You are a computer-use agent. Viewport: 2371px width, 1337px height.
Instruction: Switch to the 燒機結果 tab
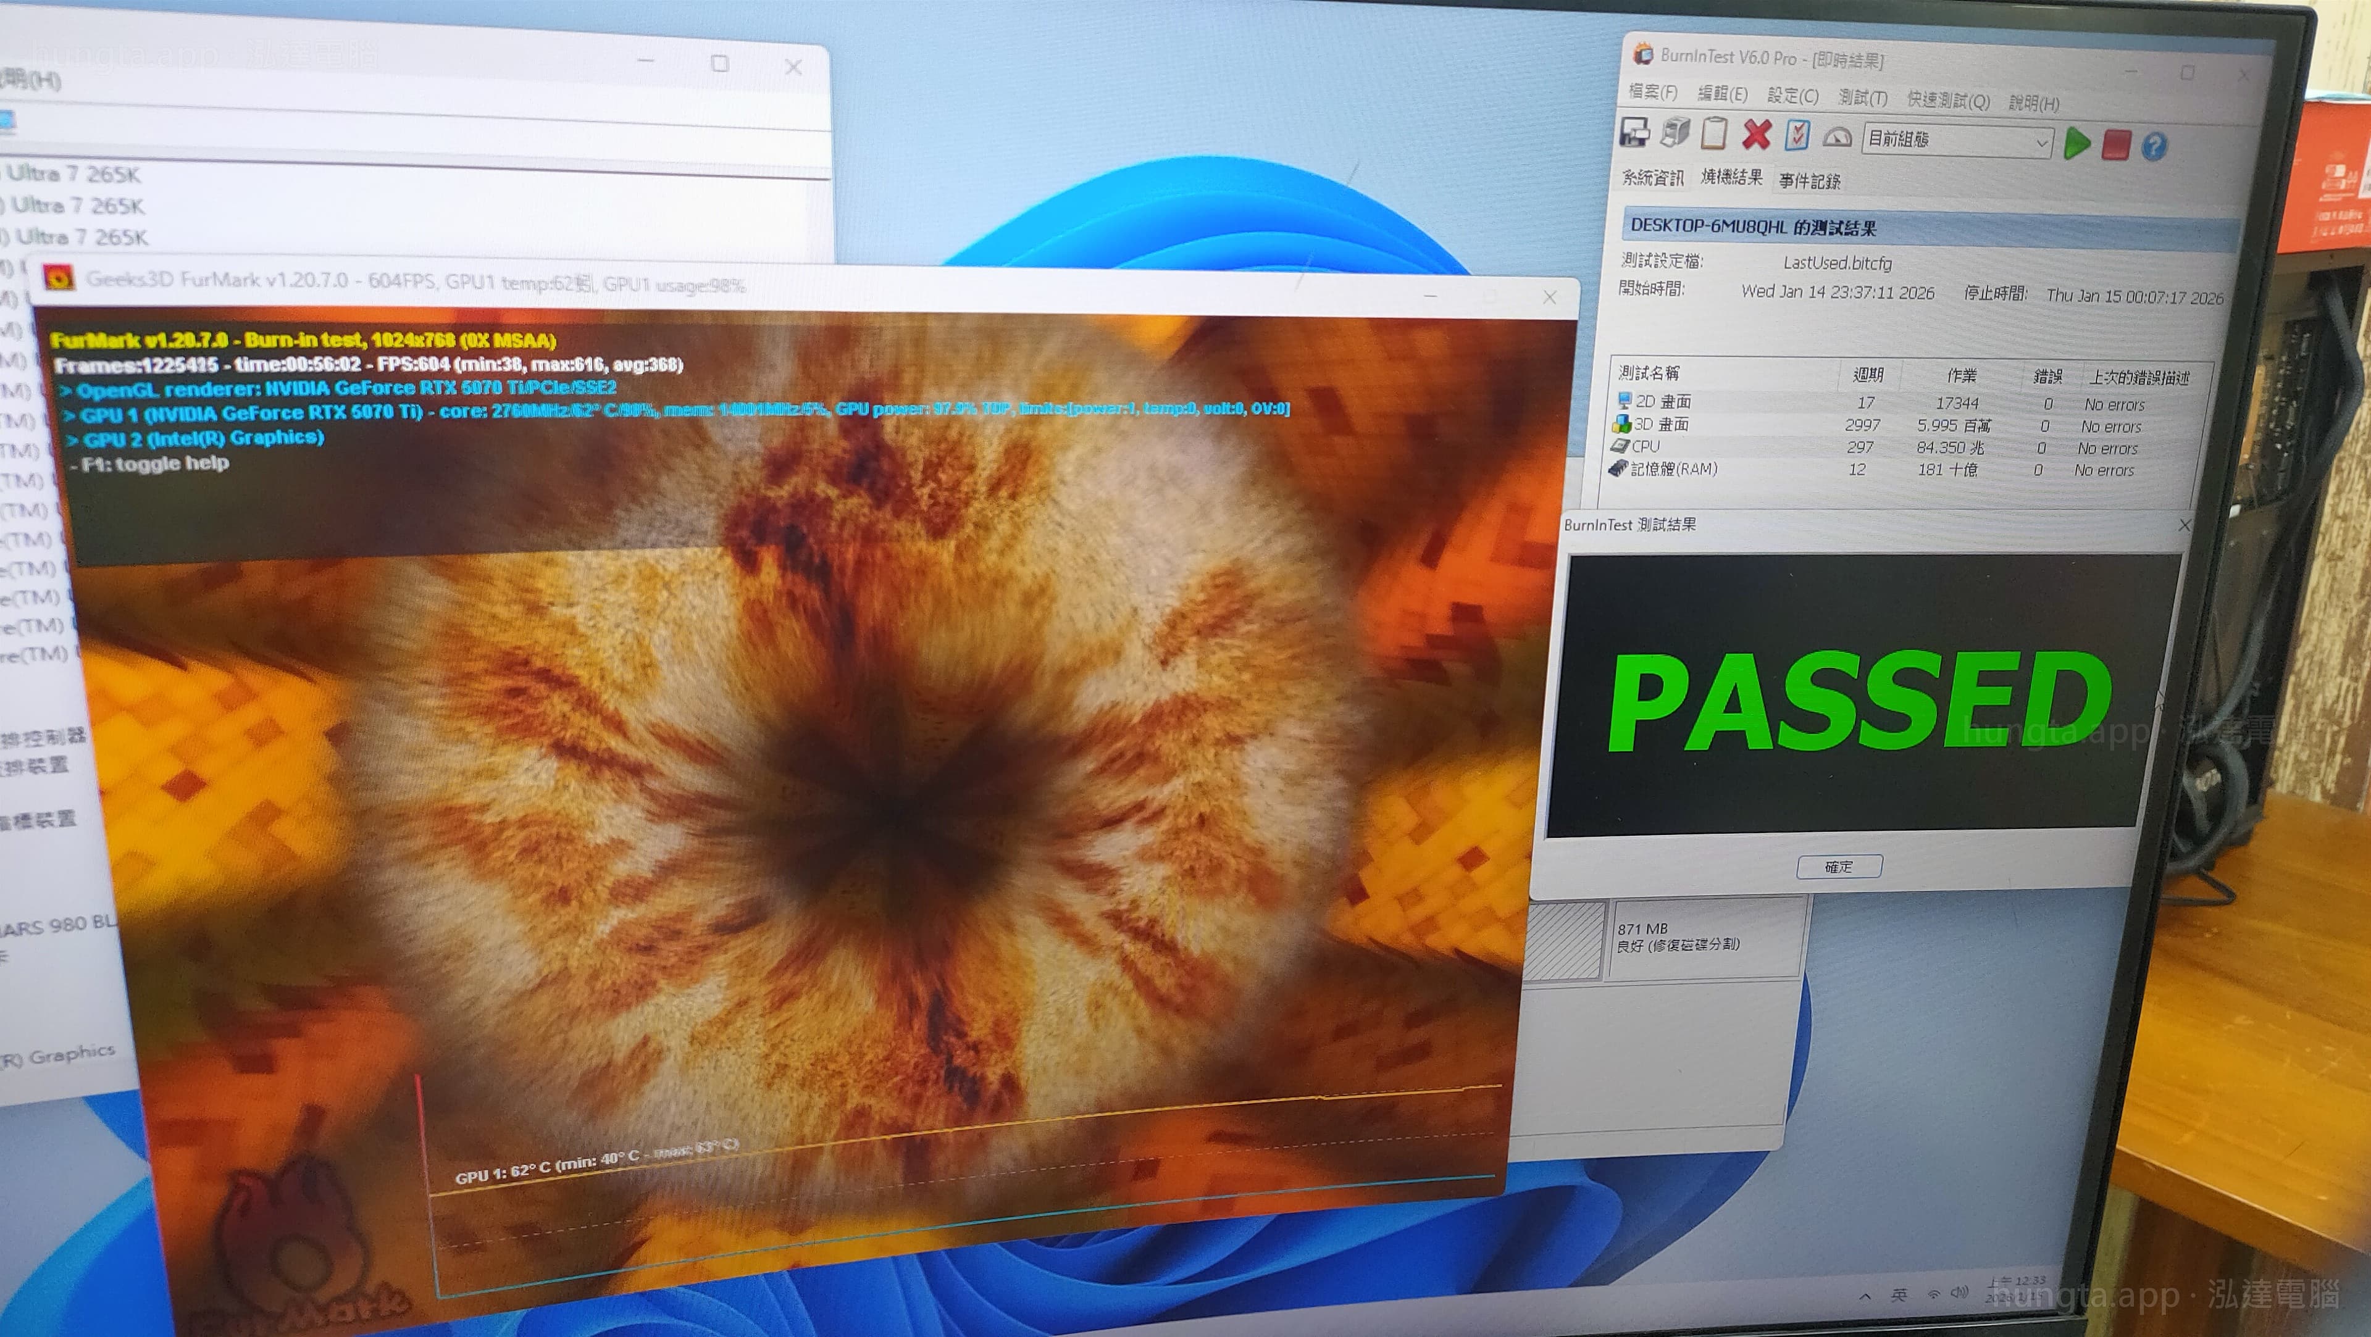pos(1732,178)
